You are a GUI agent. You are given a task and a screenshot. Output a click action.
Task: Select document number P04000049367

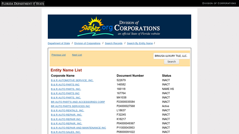click(x=125, y=123)
